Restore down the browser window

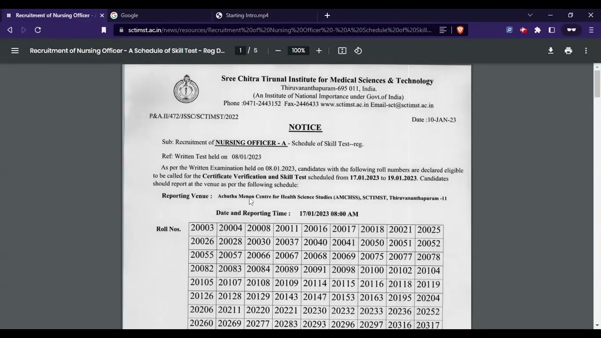[570, 15]
